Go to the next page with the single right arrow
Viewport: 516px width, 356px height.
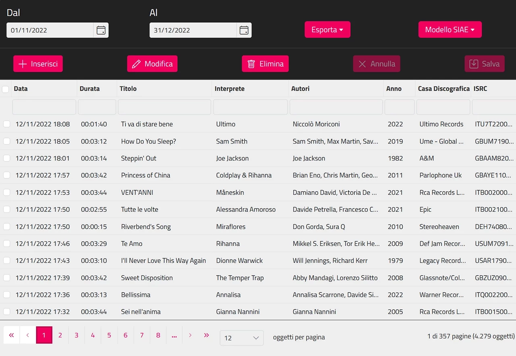[190, 335]
